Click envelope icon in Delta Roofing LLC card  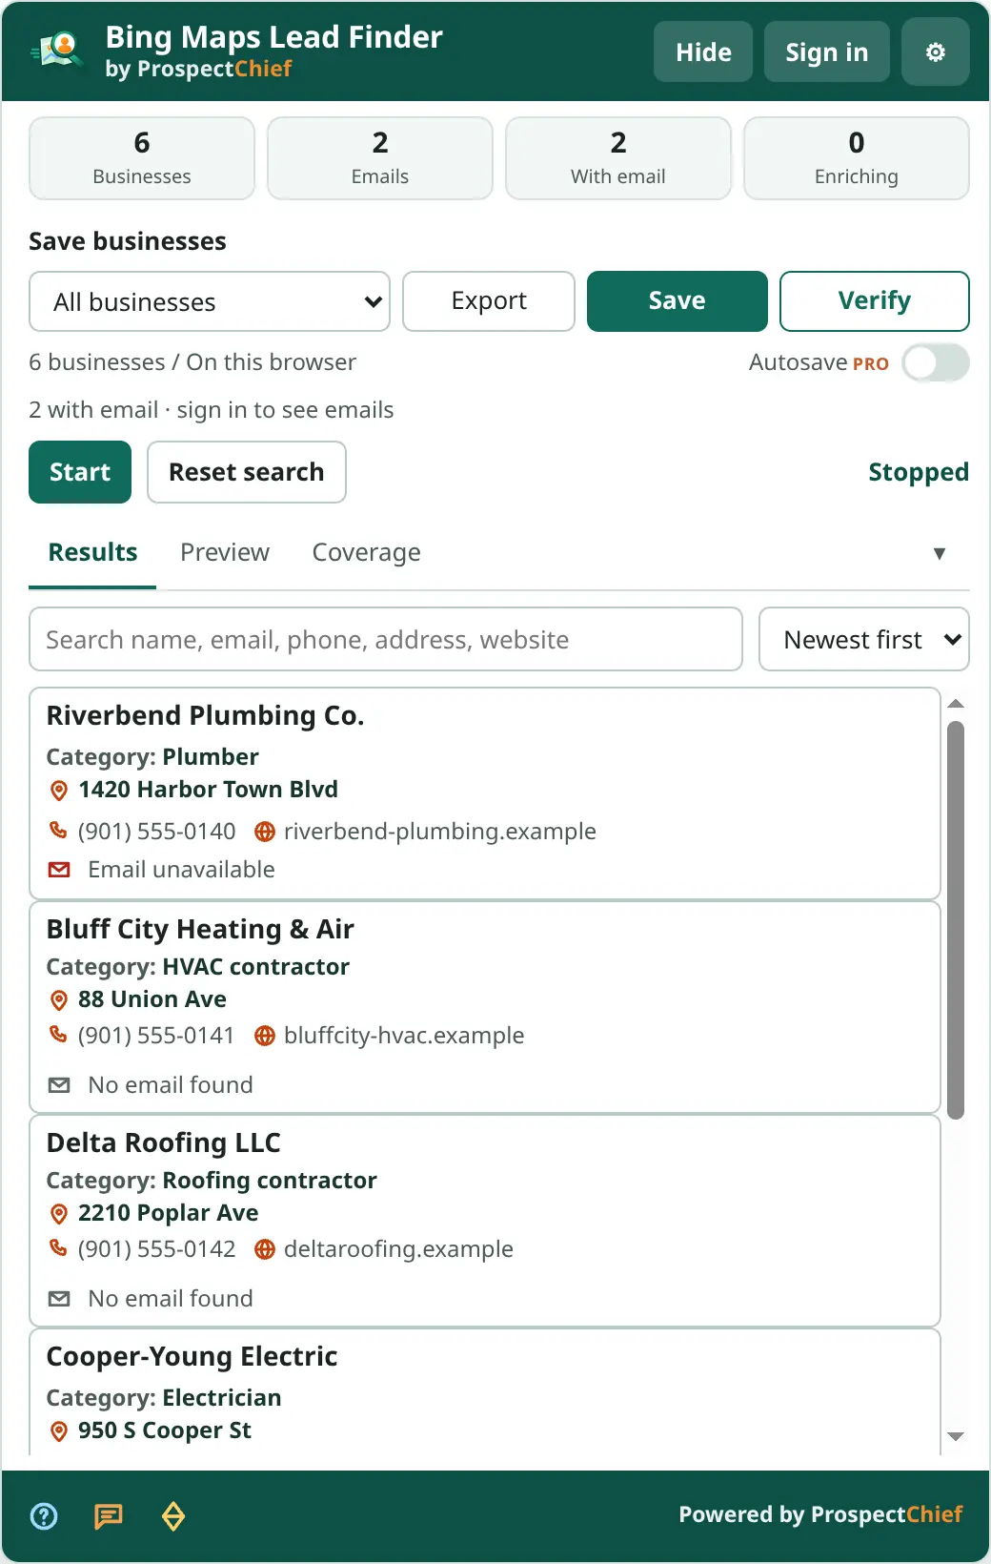(59, 1299)
